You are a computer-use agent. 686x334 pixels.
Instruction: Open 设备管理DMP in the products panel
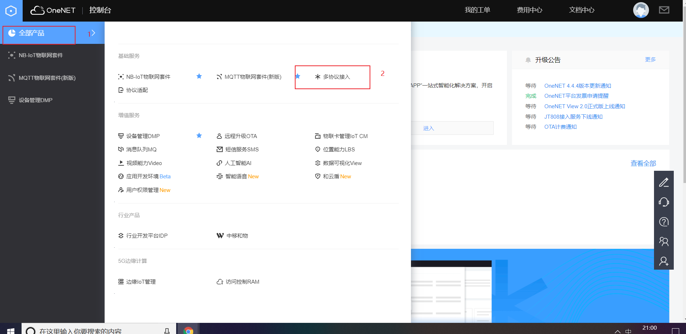pos(143,136)
